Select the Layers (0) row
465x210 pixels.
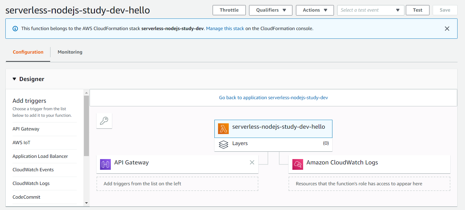pyautogui.click(x=273, y=144)
